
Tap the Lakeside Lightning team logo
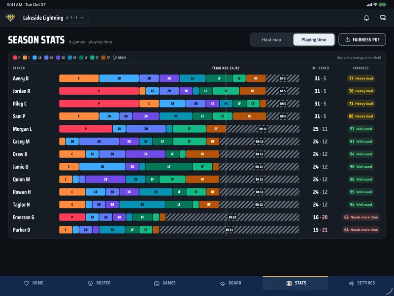pyautogui.click(x=10, y=17)
